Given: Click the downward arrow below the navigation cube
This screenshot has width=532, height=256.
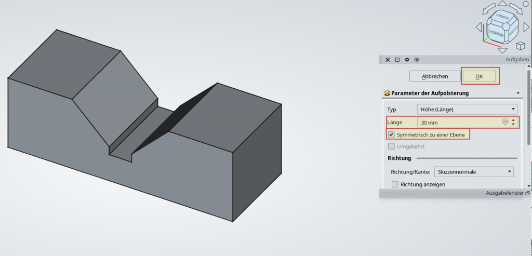Looking at the screenshot, I should pyautogui.click(x=502, y=50).
